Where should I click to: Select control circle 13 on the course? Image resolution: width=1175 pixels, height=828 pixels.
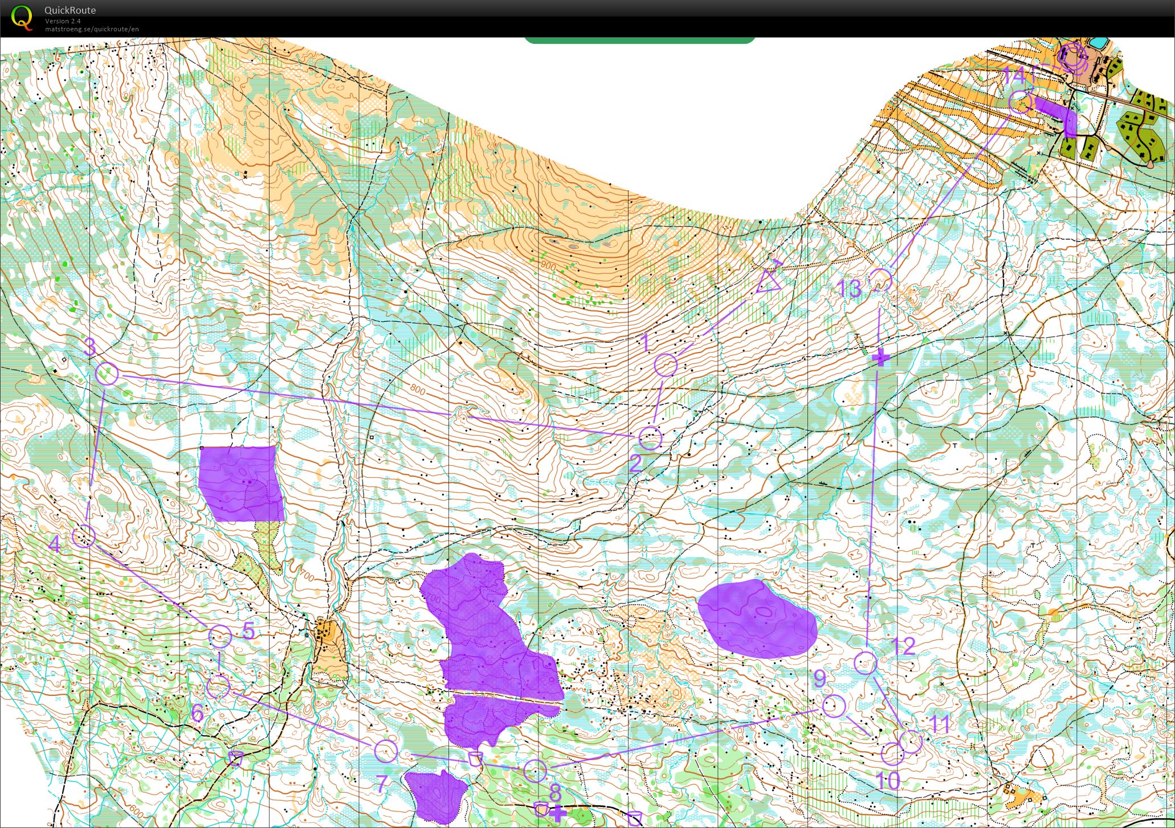click(x=880, y=280)
